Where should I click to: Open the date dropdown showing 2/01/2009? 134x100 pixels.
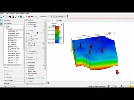[x=65, y=17]
